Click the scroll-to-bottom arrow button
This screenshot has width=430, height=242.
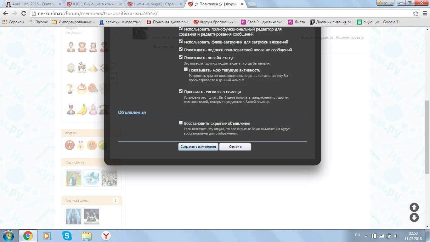coord(414,217)
